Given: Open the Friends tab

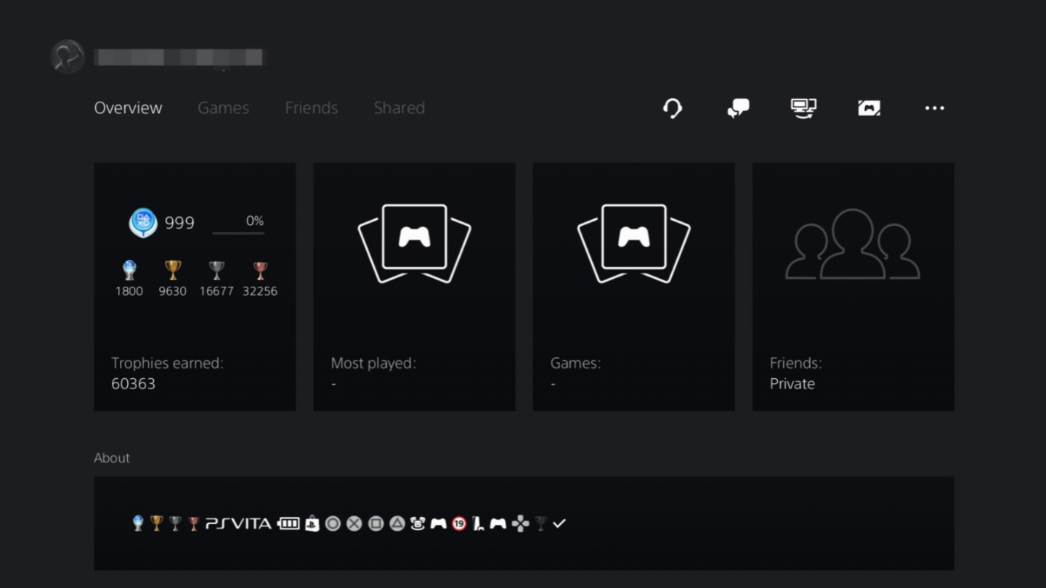Looking at the screenshot, I should pos(312,108).
